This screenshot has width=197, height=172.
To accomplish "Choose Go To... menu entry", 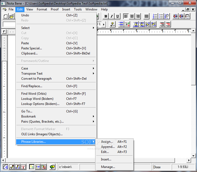I will pos(56,111).
